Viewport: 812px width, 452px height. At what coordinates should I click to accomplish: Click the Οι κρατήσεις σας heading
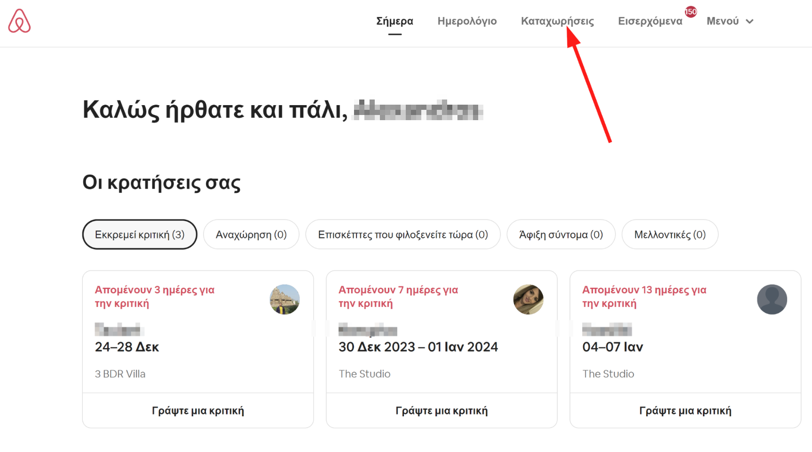pyautogui.click(x=161, y=182)
